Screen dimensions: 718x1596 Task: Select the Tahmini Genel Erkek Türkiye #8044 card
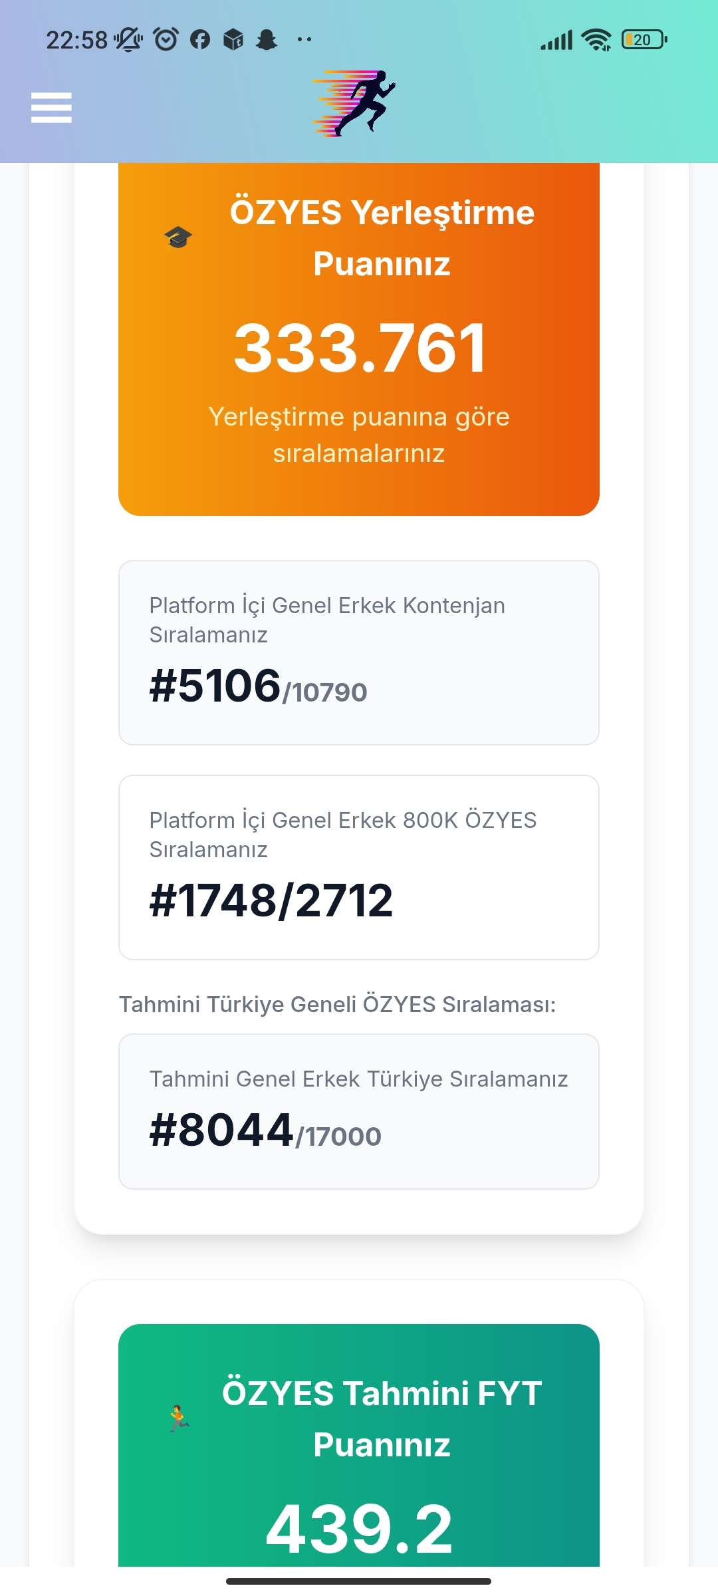pyautogui.click(x=359, y=1111)
